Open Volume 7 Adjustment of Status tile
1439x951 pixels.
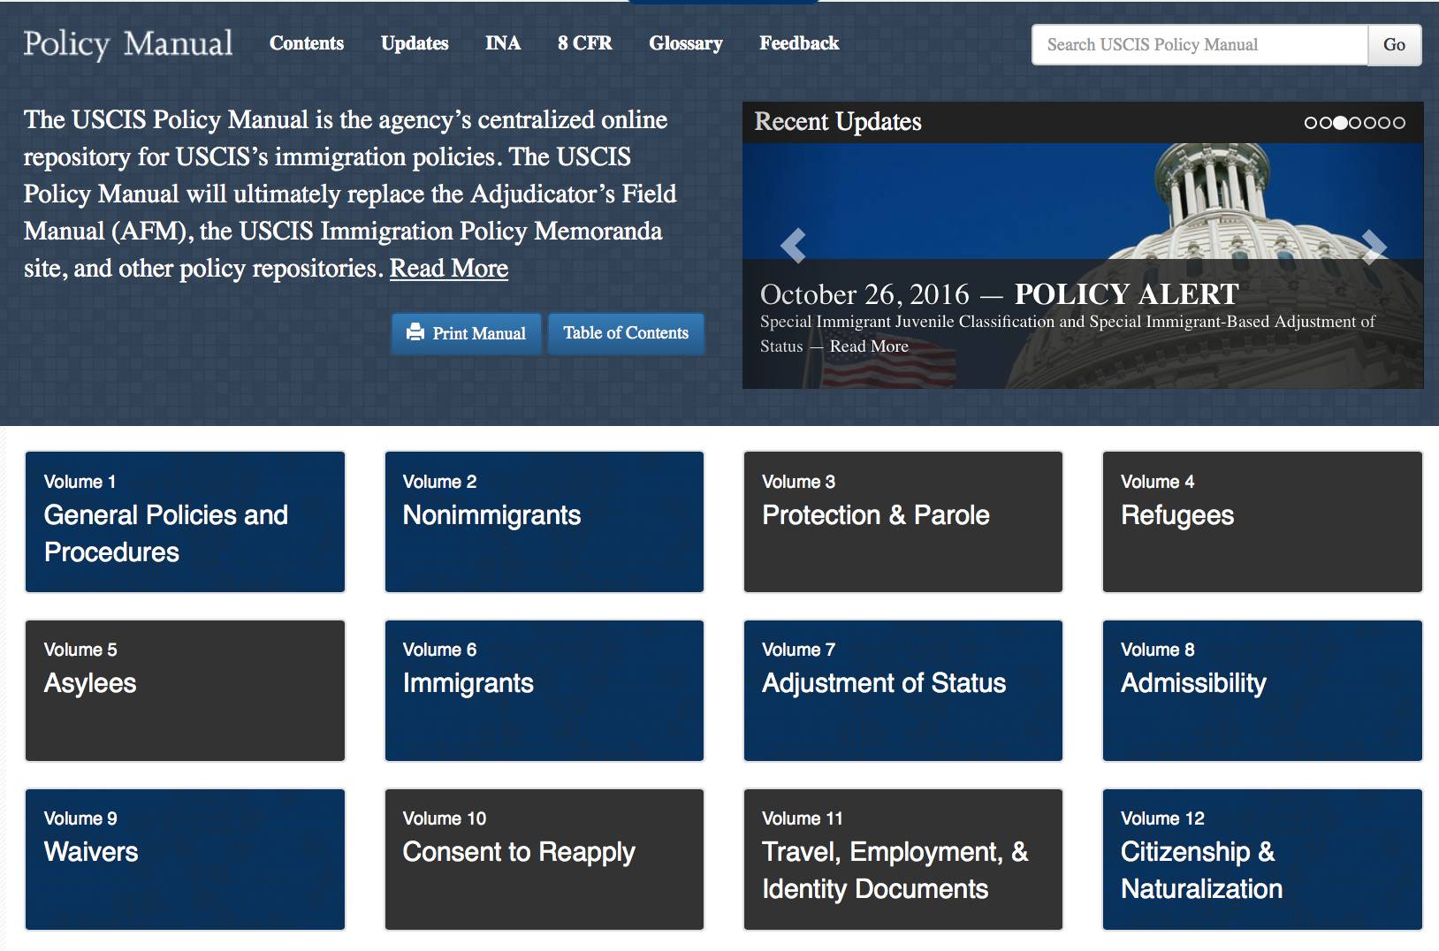pyautogui.click(x=902, y=690)
